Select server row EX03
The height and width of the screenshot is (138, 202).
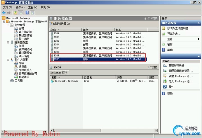coord(98,41)
